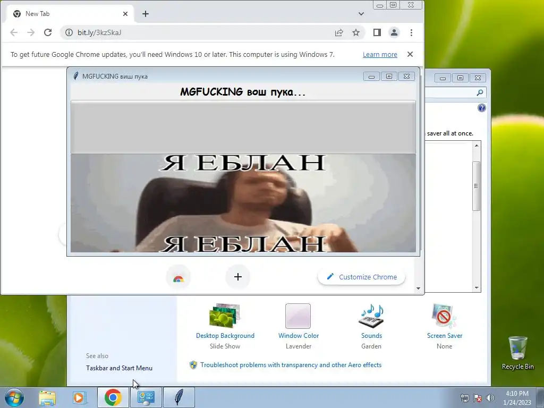Screen dimensions: 544x408
Task: Open Windows Explorer from taskbar
Action: tap(47, 397)
